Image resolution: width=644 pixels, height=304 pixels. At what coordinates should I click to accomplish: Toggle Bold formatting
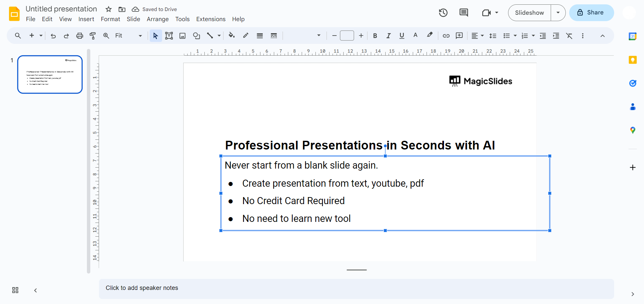(375, 36)
